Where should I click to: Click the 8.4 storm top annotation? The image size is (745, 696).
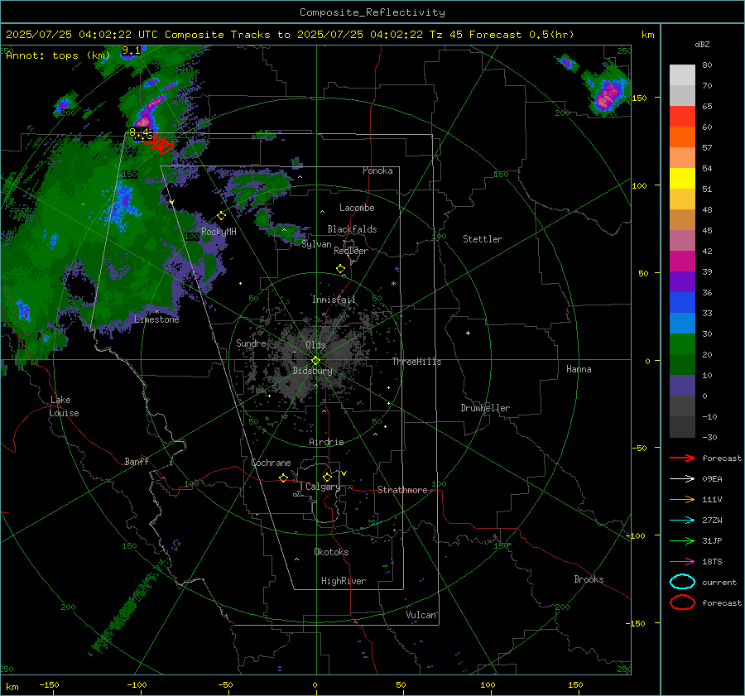coord(139,132)
